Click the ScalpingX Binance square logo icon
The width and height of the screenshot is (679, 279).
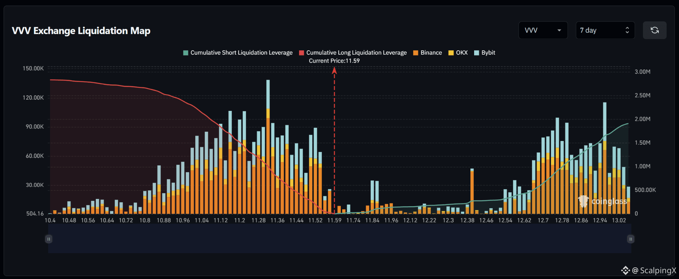point(625,271)
